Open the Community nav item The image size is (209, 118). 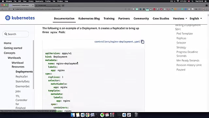pyautogui.click(x=141, y=18)
